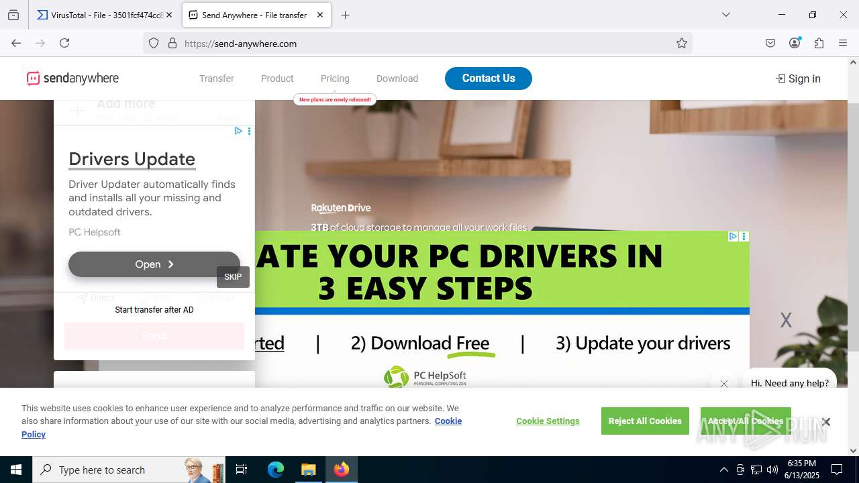Open the Download menu item
Image resolution: width=859 pixels, height=483 pixels.
[397, 78]
